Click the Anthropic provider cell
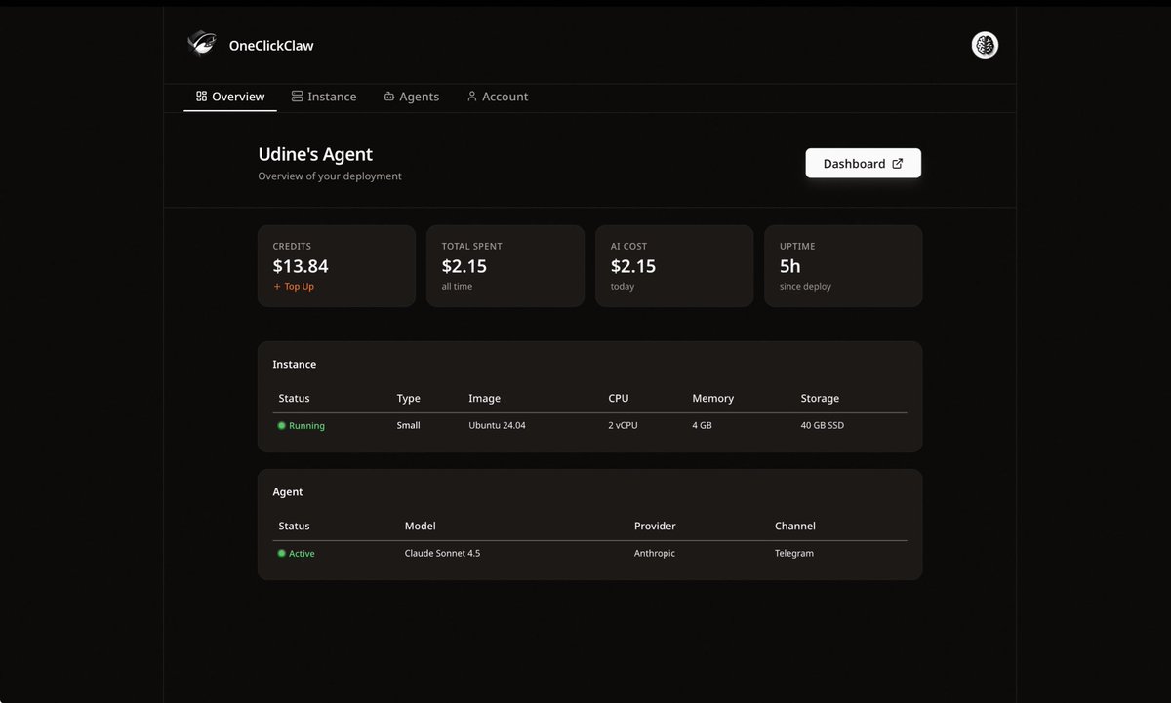The width and height of the screenshot is (1171, 703). [x=655, y=554]
